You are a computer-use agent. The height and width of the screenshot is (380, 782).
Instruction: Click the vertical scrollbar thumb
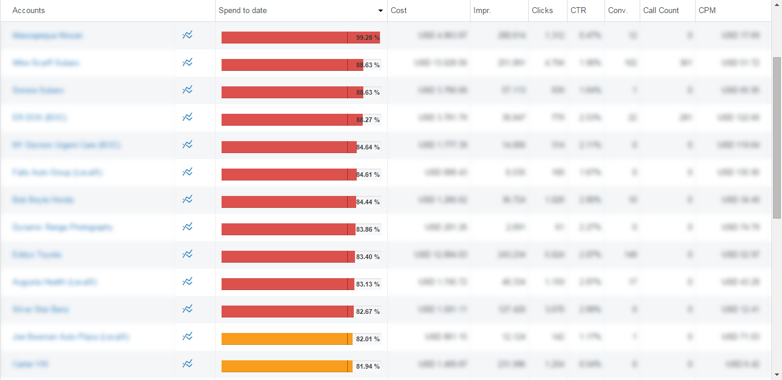777,138
